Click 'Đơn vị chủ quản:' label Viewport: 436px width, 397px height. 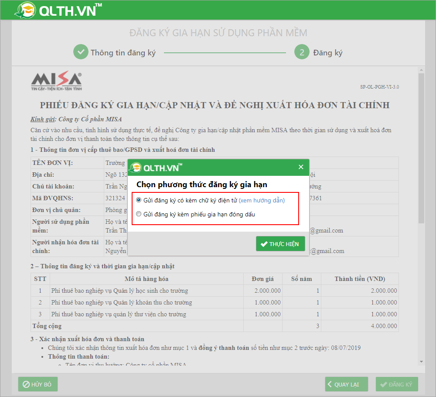coord(56,210)
